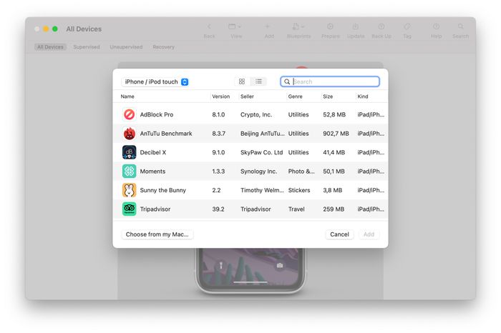Switch to icon grid view
Viewport: 501px width, 333px height.
point(242,82)
